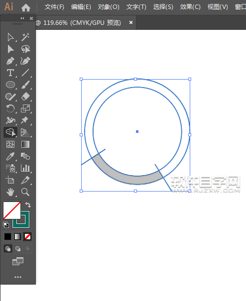Select the Eraser tool
The height and width of the screenshot is (301, 246).
25,97
